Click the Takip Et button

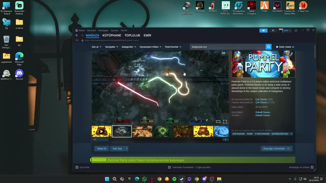coord(101,148)
